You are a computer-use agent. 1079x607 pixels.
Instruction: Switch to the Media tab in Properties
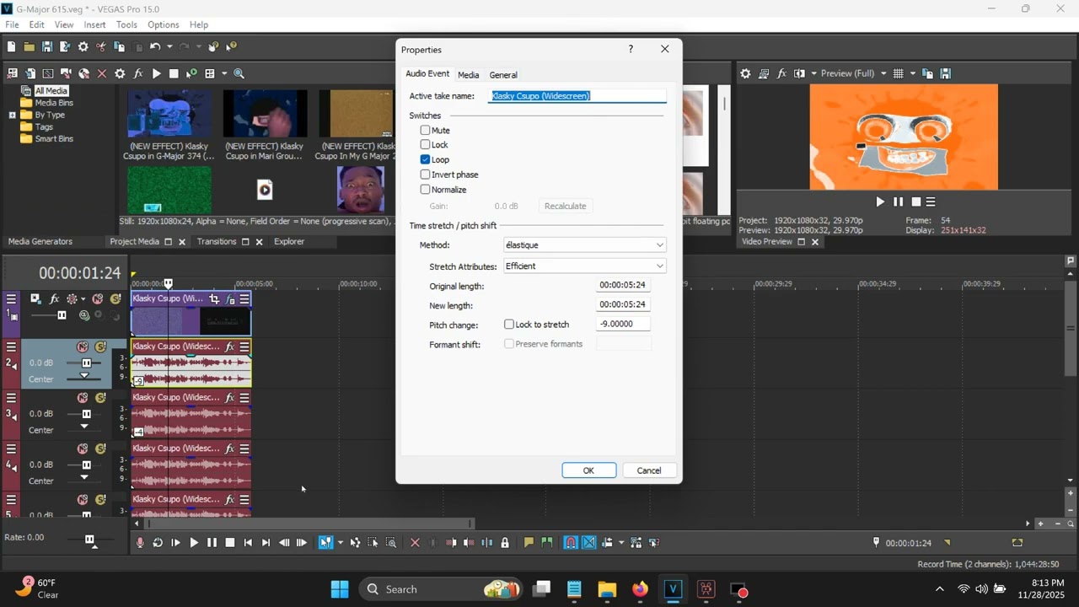468,75
